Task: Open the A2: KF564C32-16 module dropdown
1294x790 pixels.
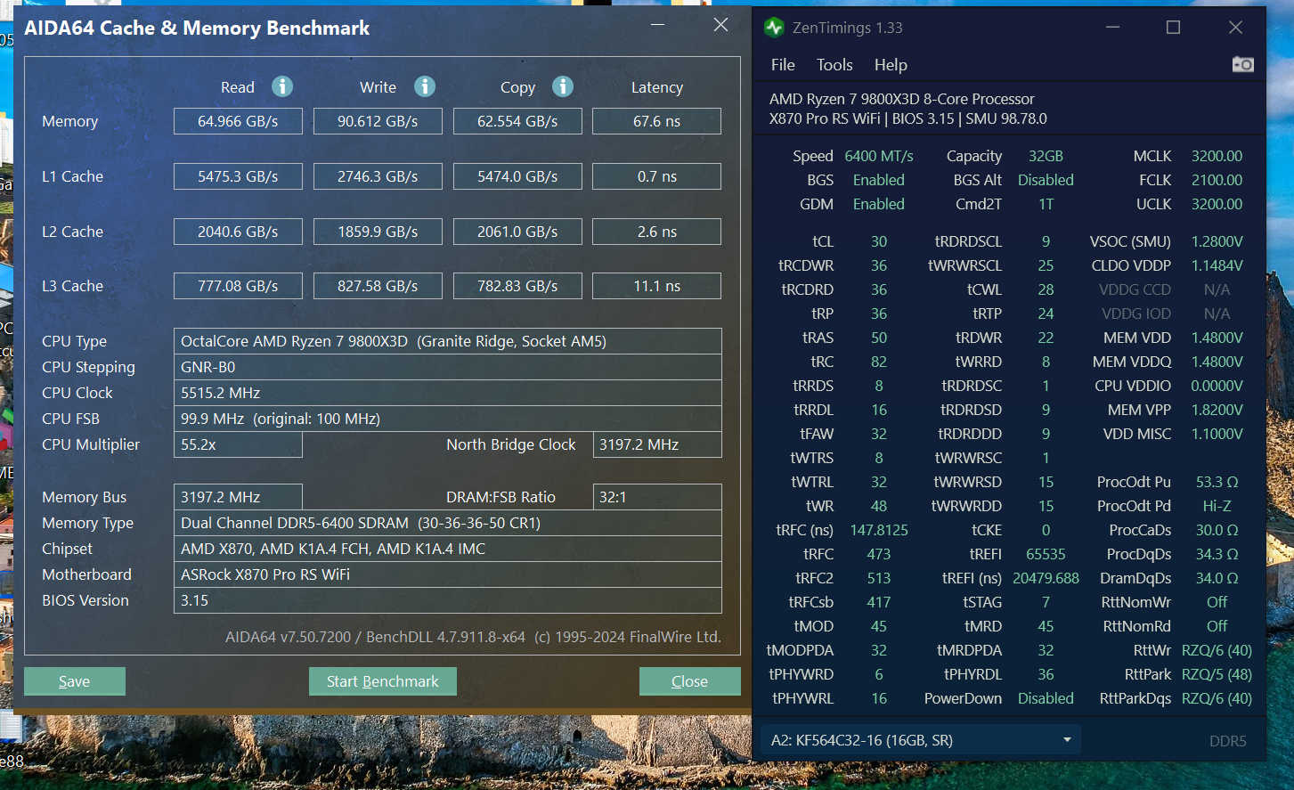Action: pyautogui.click(x=920, y=740)
